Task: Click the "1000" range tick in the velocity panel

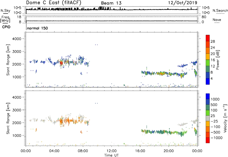Action: coord(17,135)
